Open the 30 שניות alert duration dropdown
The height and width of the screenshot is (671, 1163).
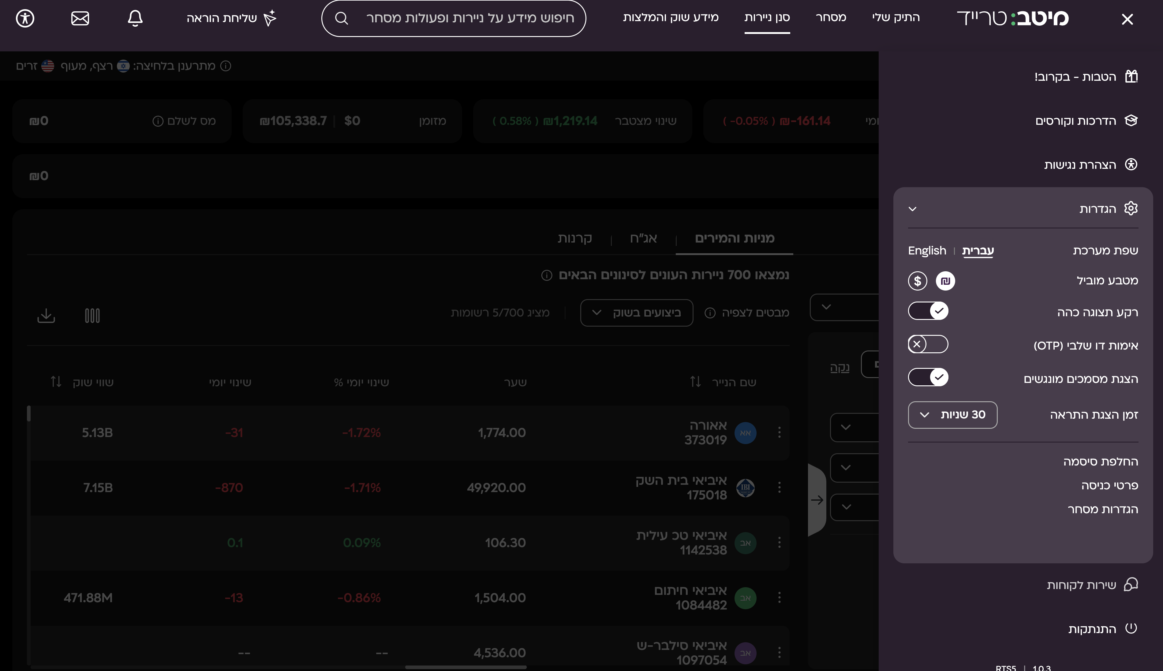pyautogui.click(x=953, y=415)
